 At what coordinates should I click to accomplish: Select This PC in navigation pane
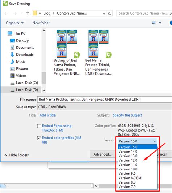[20, 33]
